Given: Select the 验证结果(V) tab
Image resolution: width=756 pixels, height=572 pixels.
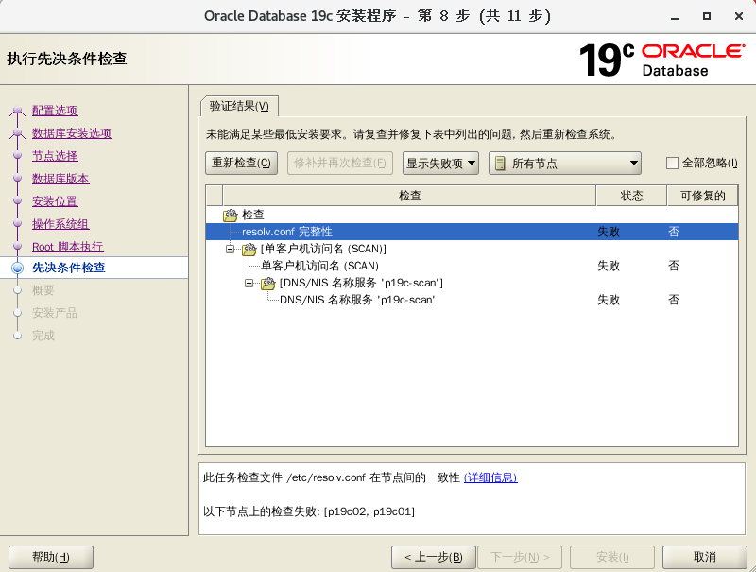Looking at the screenshot, I should click(x=239, y=106).
